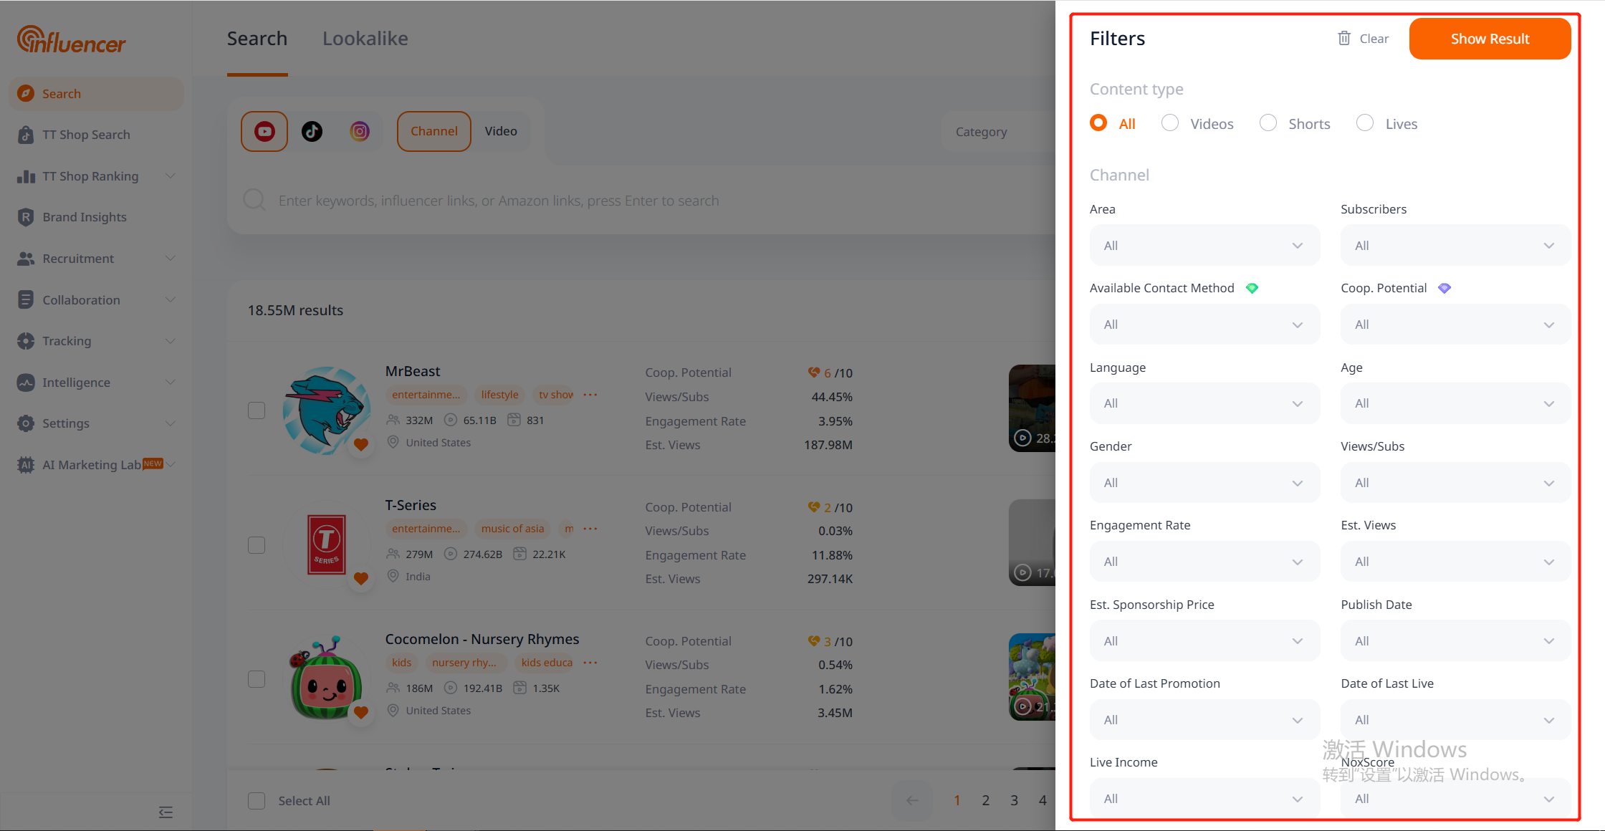Open the Subscribers filter dropdown
1605x831 pixels.
coord(1455,246)
